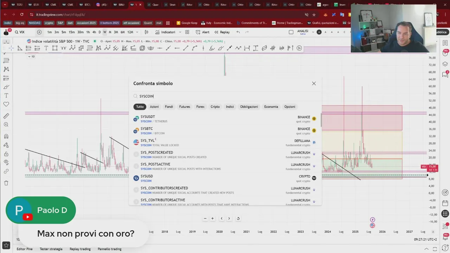
Task: Select the zoom-in tool
Action: tap(6, 124)
